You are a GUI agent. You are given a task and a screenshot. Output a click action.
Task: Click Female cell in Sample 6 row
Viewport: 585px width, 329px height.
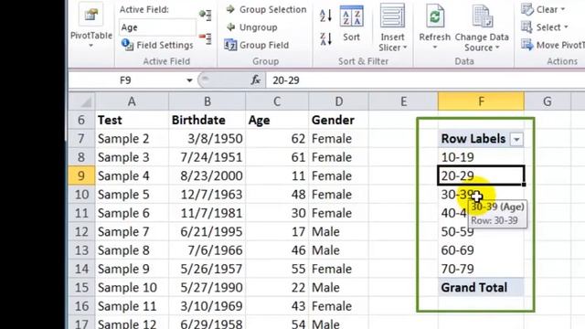[338, 213]
